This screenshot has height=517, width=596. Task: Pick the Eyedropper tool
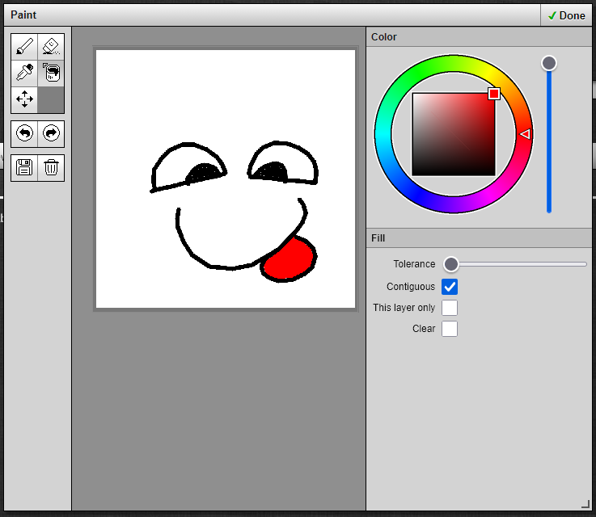pyautogui.click(x=25, y=73)
